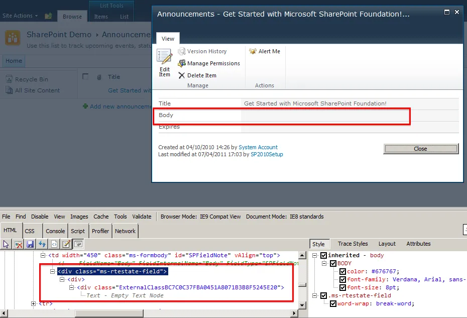This screenshot has width=467, height=318.
Task: Toggle the word wrap icon in dev tools
Action: (x=78, y=244)
